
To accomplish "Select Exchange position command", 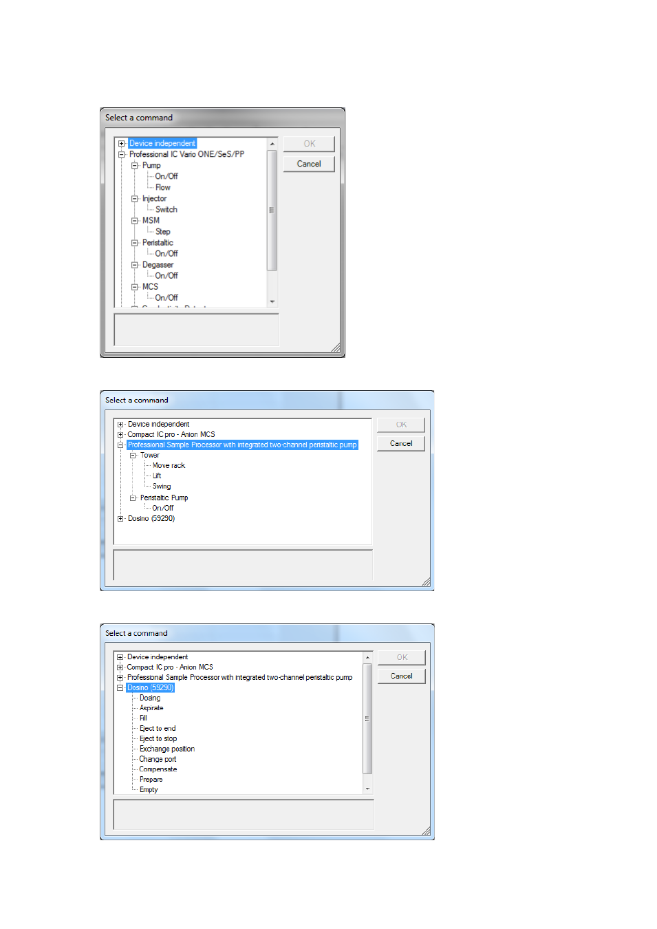I will [x=167, y=749].
